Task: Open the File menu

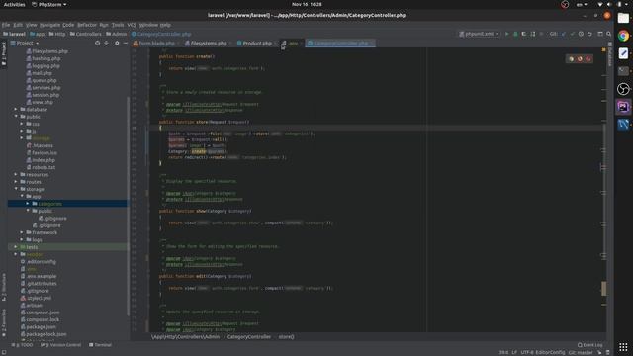Action: coord(6,25)
